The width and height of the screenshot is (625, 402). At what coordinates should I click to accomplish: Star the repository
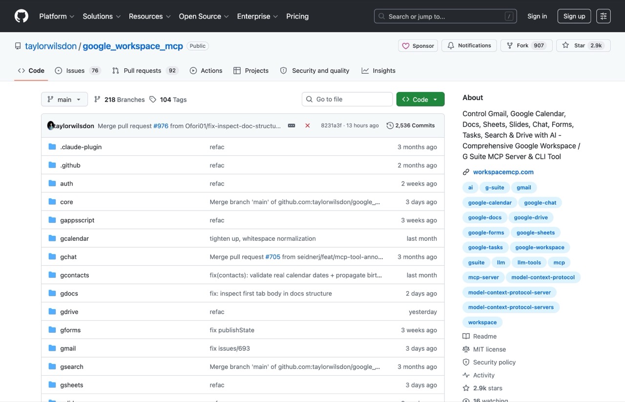[583, 45]
